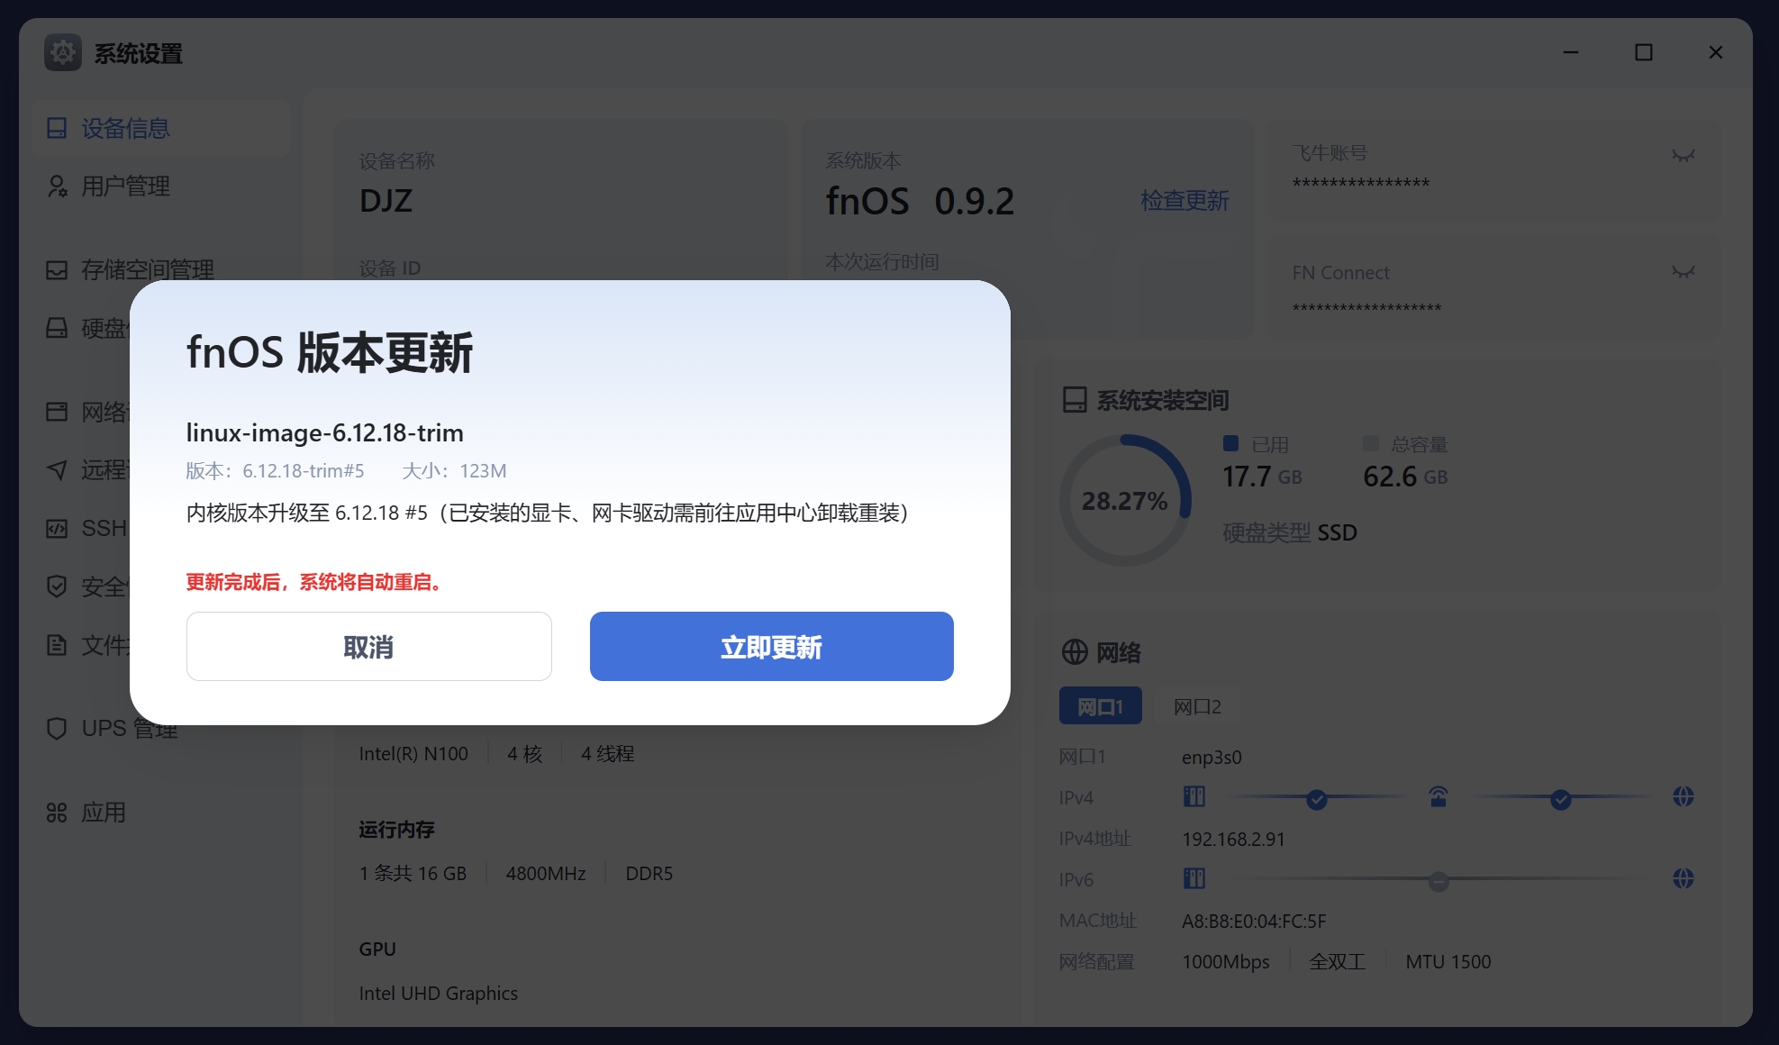Open 设备信息 in the sidebar
The width and height of the screenshot is (1779, 1045).
160,129
